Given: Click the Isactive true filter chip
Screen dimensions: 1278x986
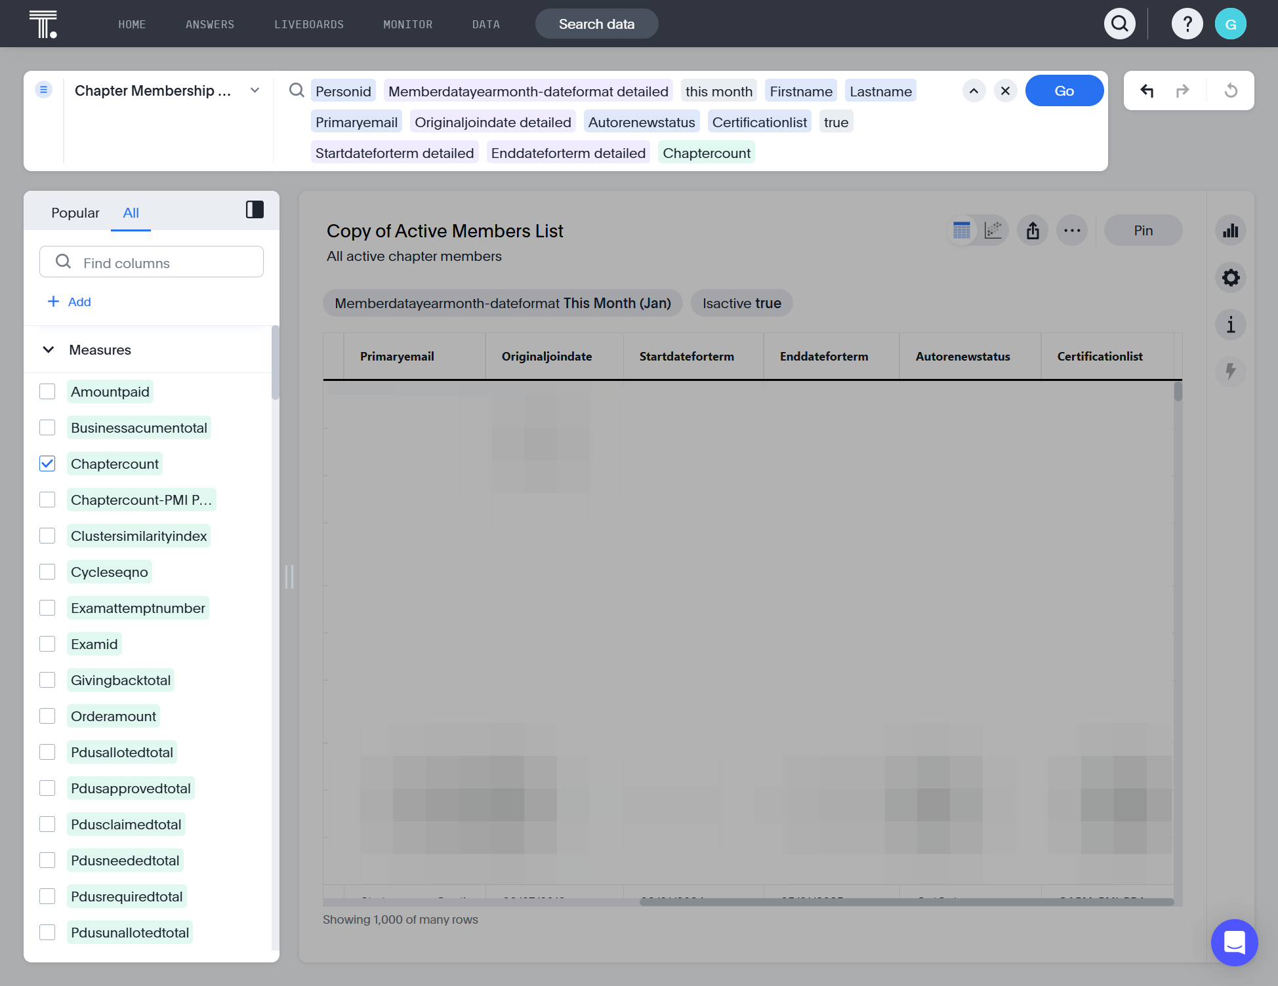Looking at the screenshot, I should (x=741, y=303).
